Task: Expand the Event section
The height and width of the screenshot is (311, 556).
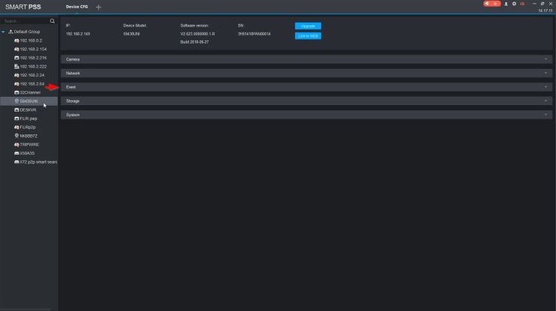Action: pos(306,87)
